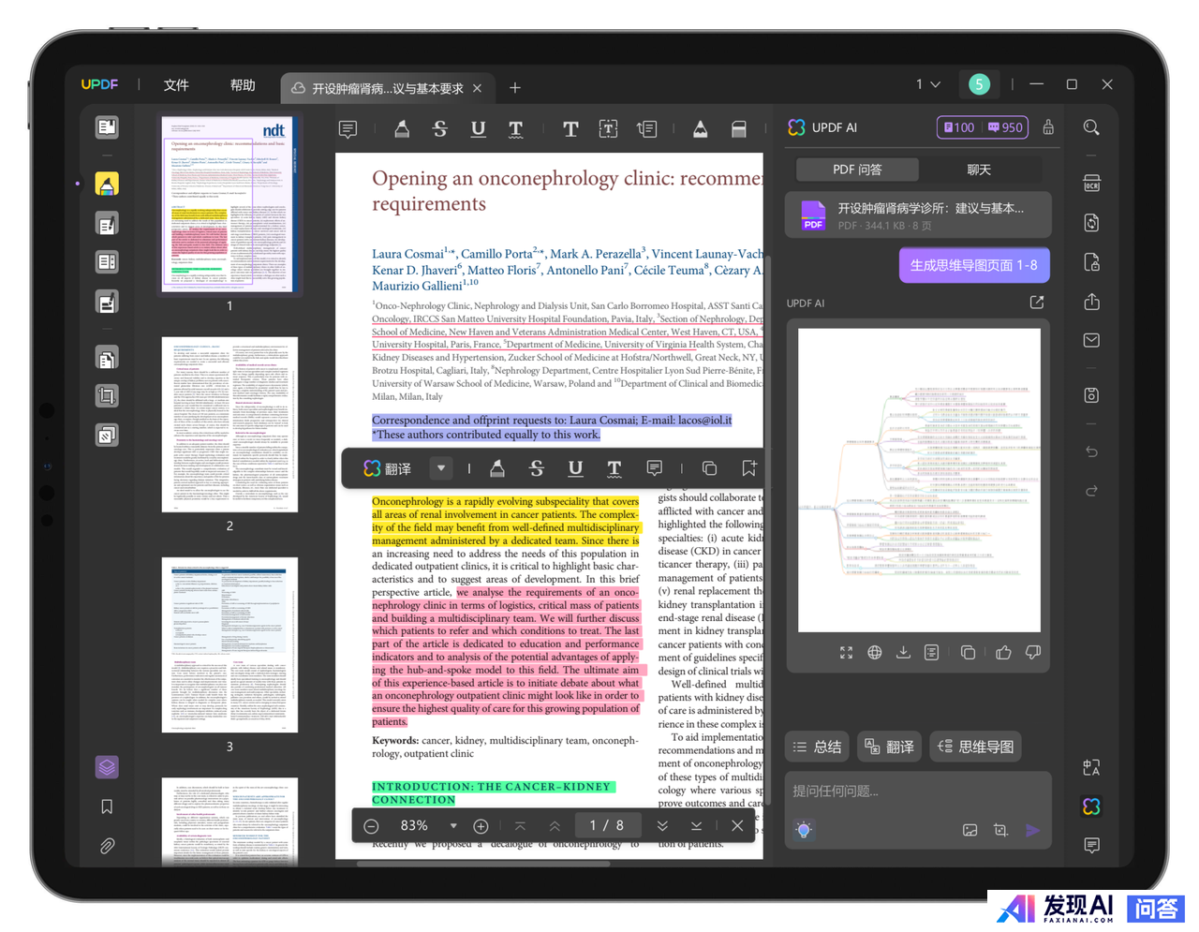The image size is (1199, 932).
Task: Select strikethrough tool in top toolbar
Action: pyautogui.click(x=440, y=129)
